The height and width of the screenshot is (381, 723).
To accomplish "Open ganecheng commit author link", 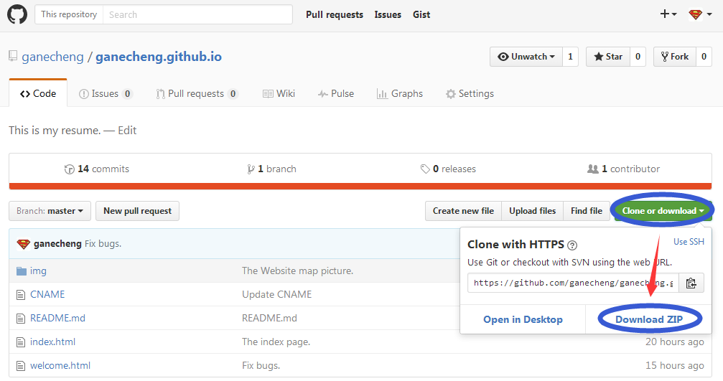I will tap(57, 244).
